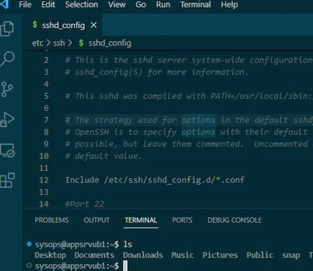Switch to the DEBUG CONSOLE panel tab
This screenshot has height=271, width=313.
click(x=235, y=220)
